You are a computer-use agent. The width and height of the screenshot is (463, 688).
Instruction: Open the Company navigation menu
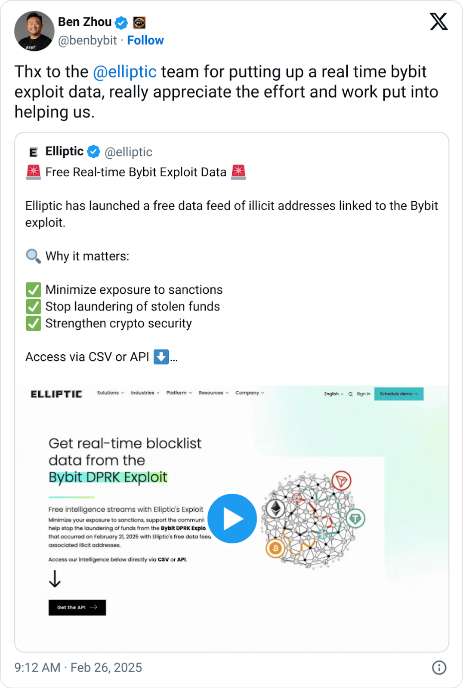point(250,393)
